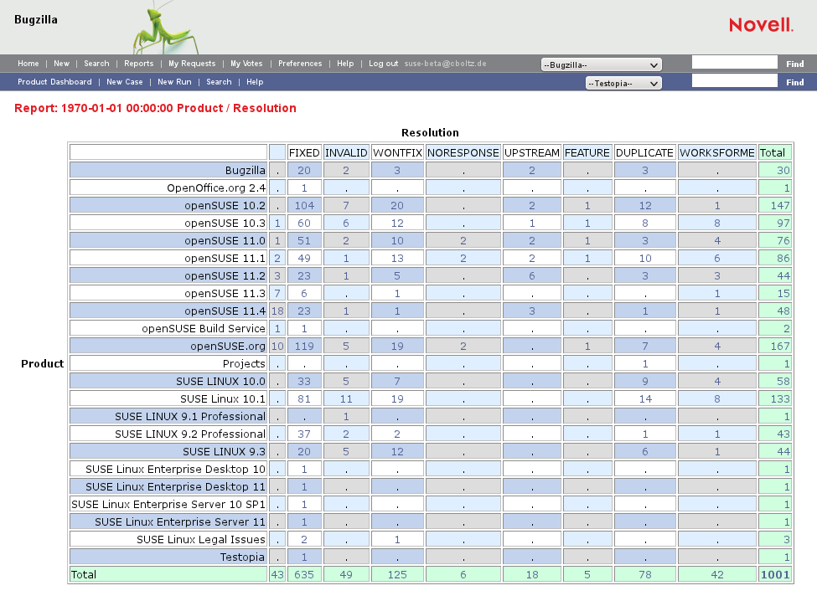The width and height of the screenshot is (817, 601).
Task: Select New Run in the Testopia bar
Action: 174,82
